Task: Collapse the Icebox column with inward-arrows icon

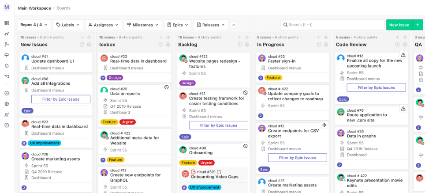Action: click(x=161, y=37)
